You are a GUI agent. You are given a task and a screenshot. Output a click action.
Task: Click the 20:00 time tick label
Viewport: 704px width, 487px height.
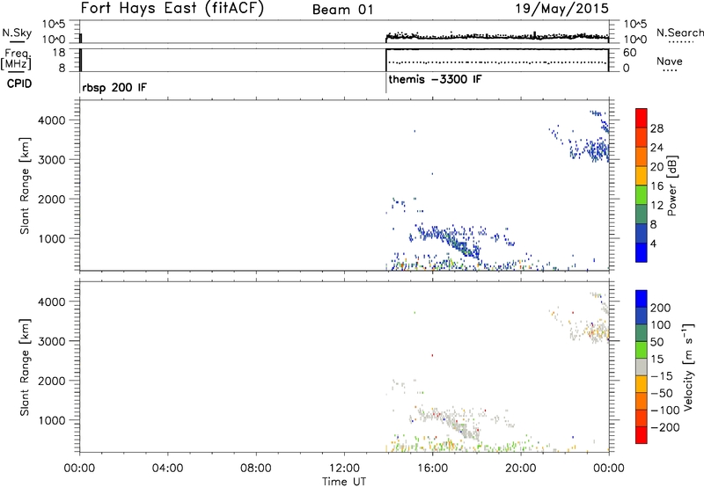[520, 469]
